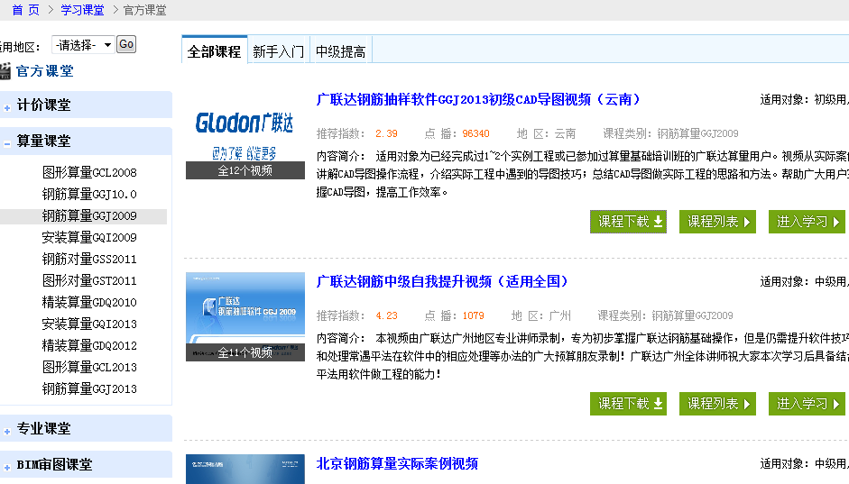Open 安装算量GQI2009 category
This screenshot has height=484, width=849.
89,237
